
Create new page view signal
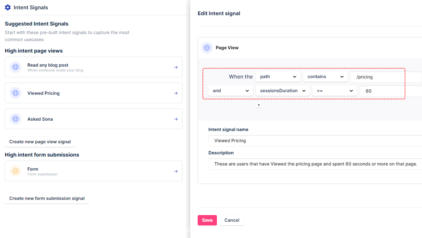click(x=40, y=142)
